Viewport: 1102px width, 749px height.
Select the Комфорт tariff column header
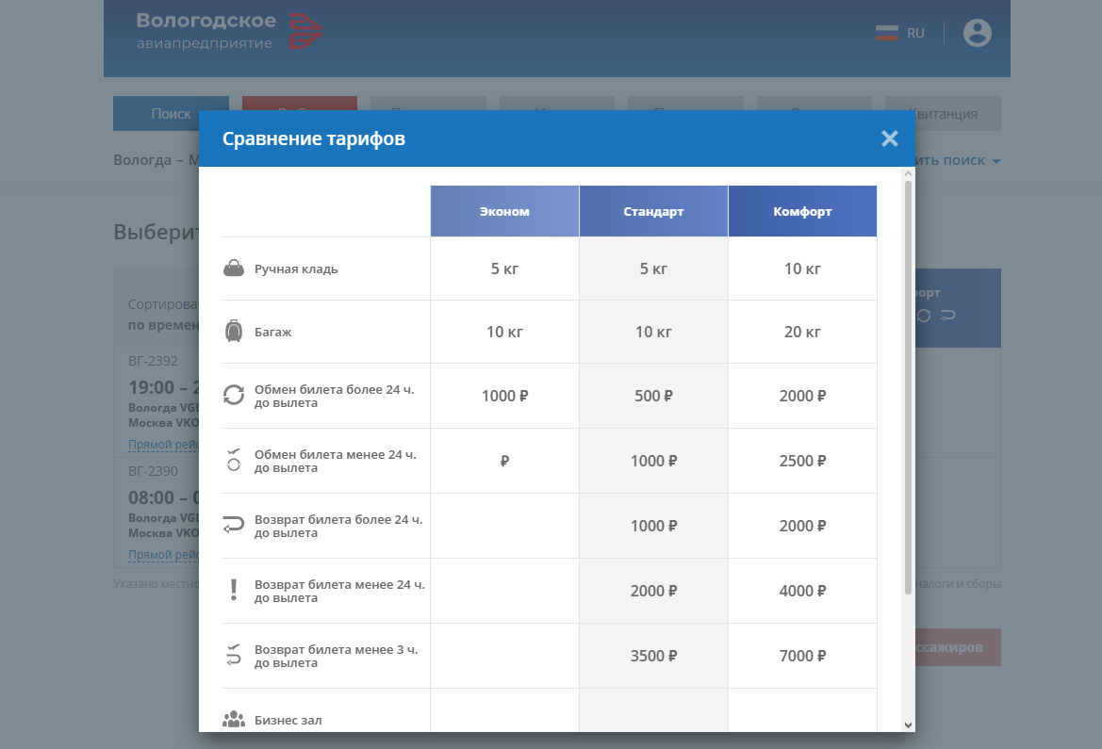pos(802,211)
